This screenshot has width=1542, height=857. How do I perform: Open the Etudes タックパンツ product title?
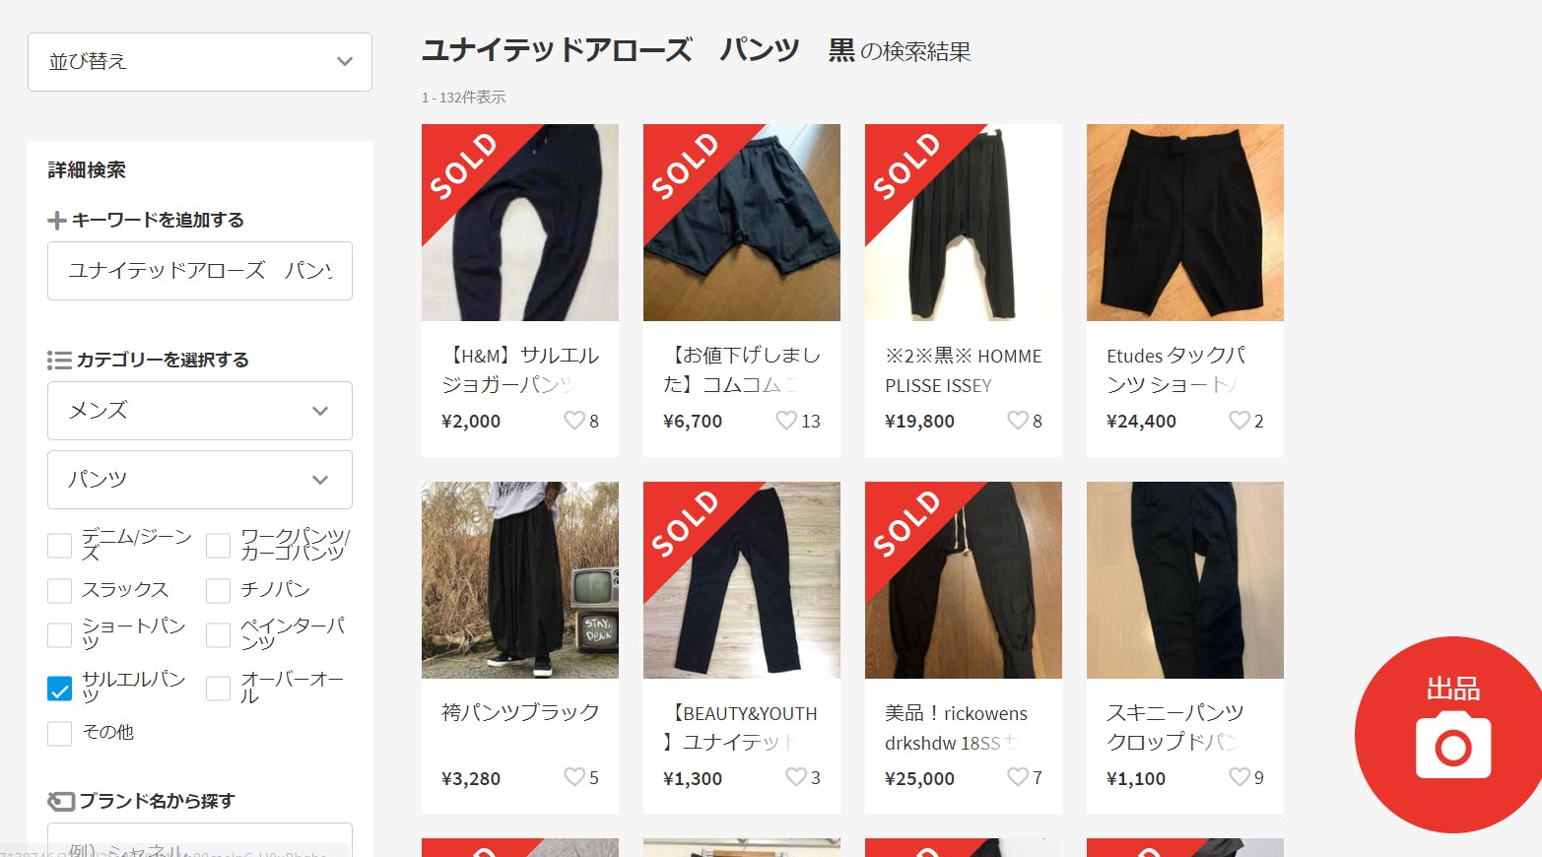1175,369
